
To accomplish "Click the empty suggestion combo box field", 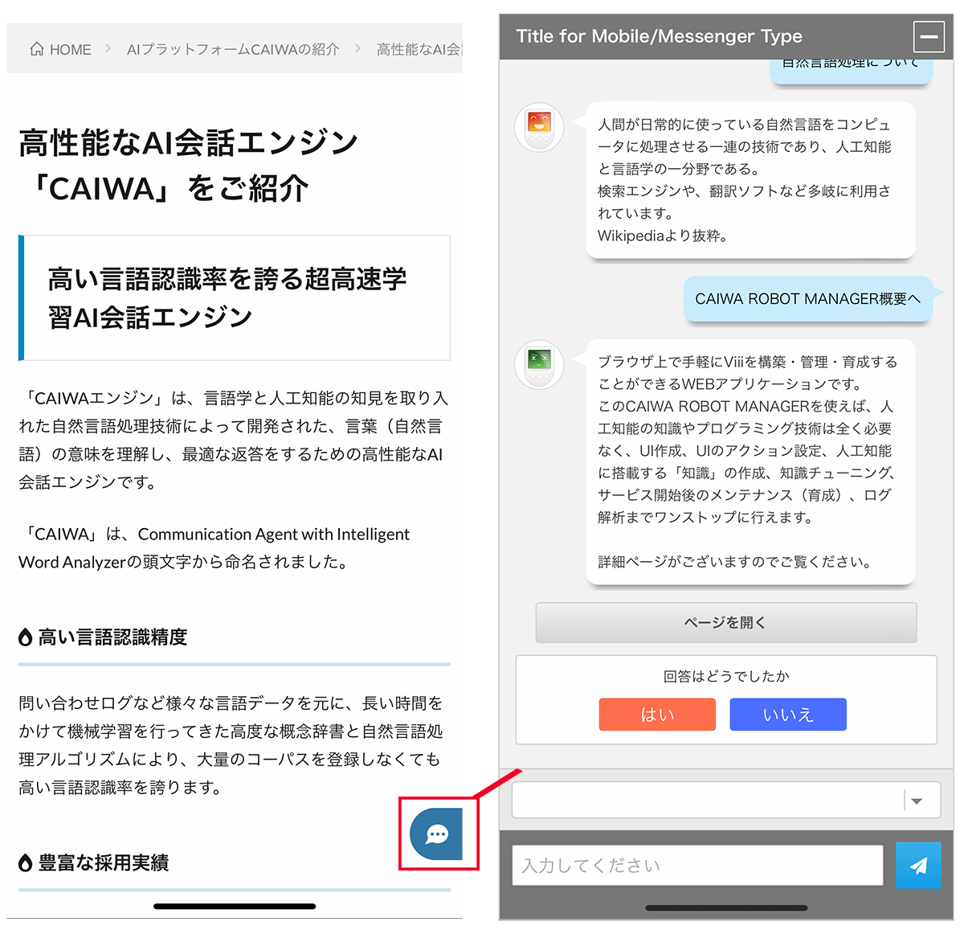I will coord(707,801).
